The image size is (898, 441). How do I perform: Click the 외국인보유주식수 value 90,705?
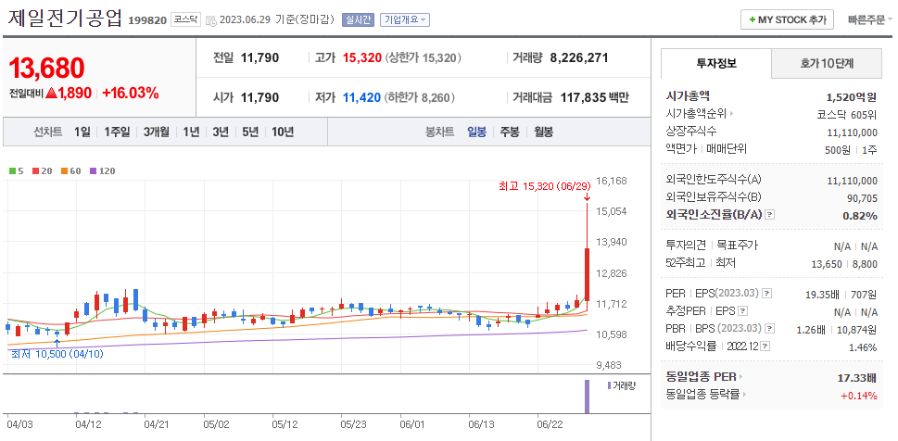[x=860, y=198]
